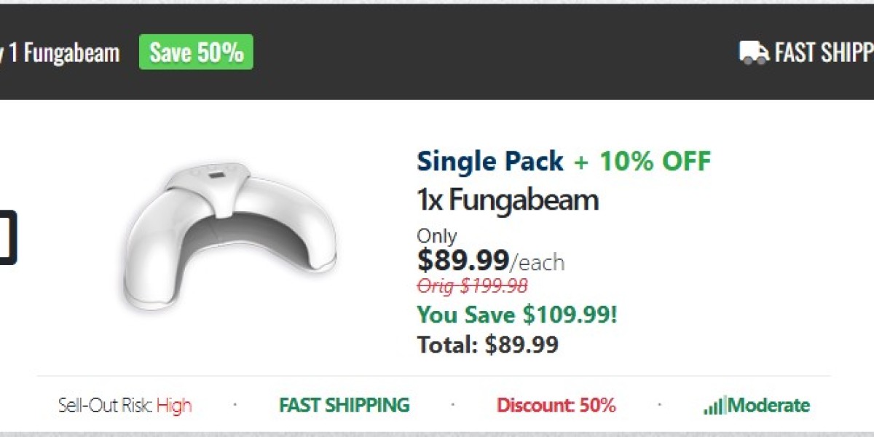This screenshot has width=874, height=437.
Task: Click the bold $89.99 unit price
Action: pyautogui.click(x=462, y=259)
